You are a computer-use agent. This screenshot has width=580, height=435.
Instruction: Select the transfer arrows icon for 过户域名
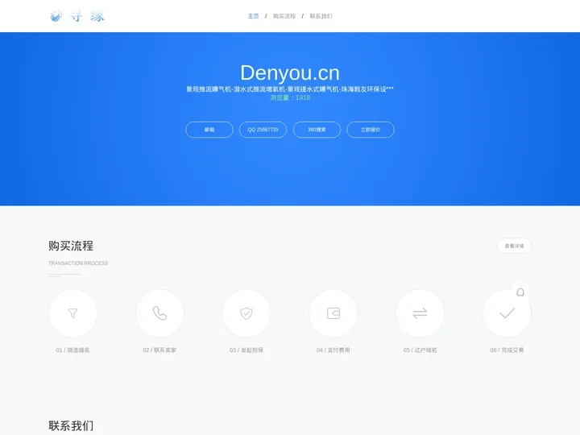(x=420, y=313)
